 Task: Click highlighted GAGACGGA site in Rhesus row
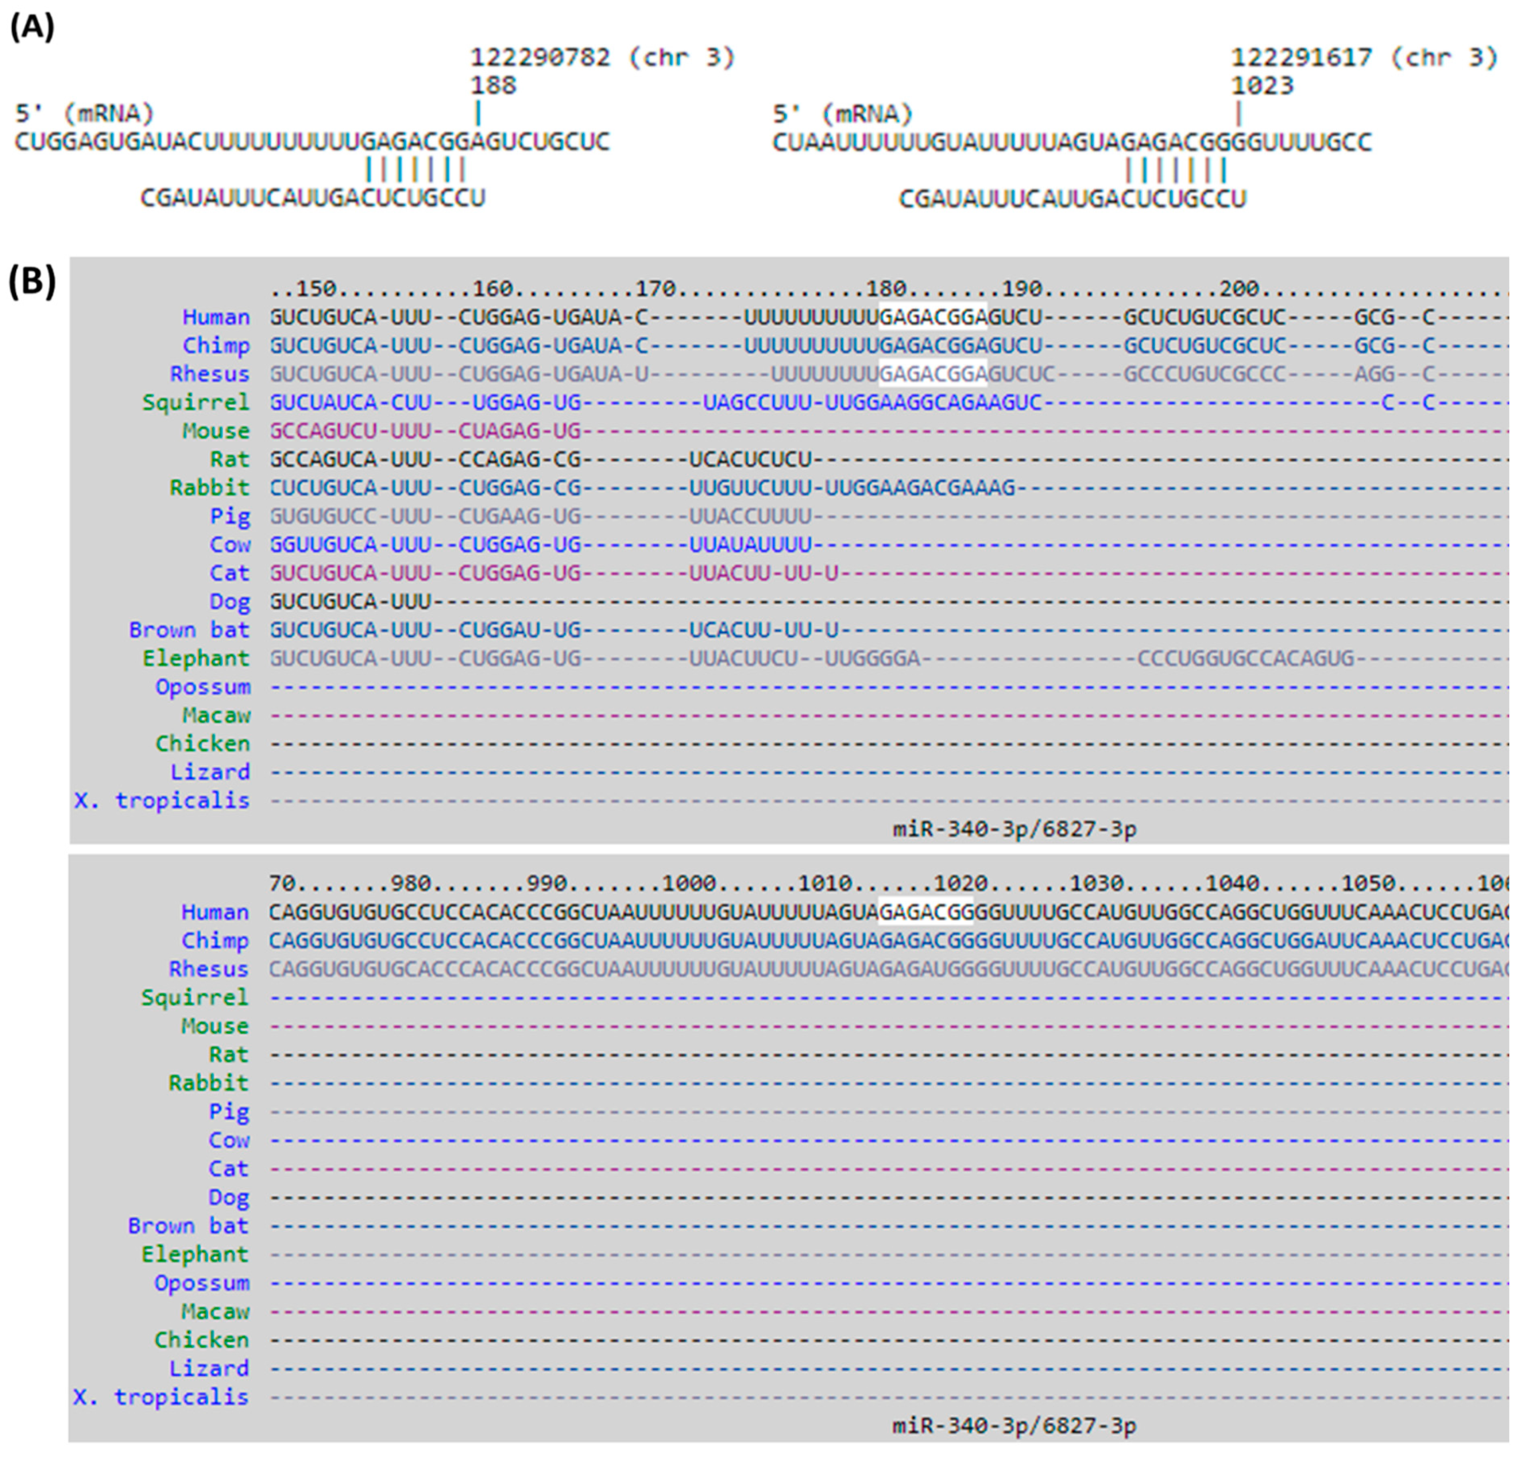[x=932, y=374]
